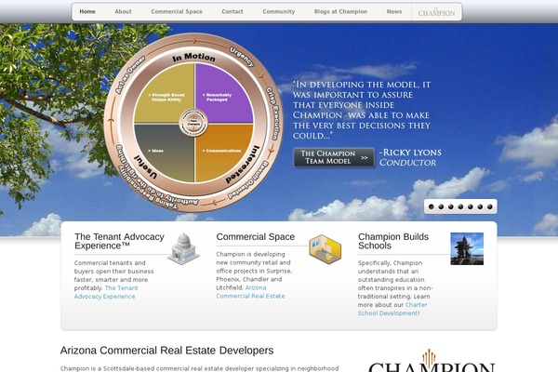Open the Home menu item

tap(87, 12)
